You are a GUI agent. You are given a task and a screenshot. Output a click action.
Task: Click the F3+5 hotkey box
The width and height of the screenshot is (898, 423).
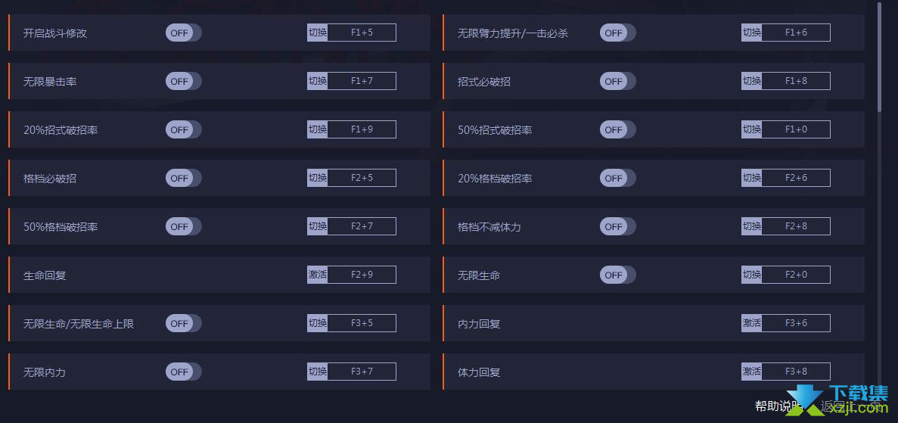tap(362, 323)
